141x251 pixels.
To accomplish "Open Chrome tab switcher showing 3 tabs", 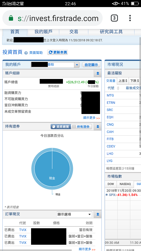I will coord(114,18).
